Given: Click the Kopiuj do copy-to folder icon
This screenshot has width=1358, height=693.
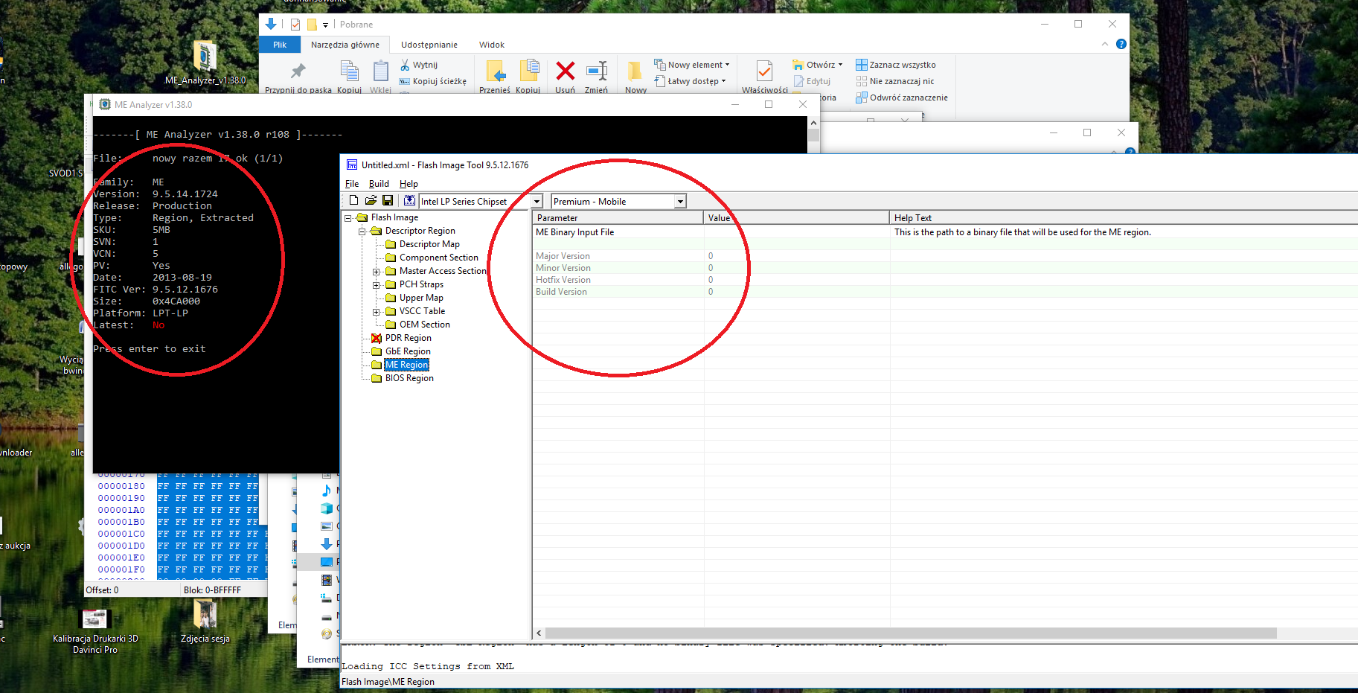Looking at the screenshot, I should [x=528, y=71].
